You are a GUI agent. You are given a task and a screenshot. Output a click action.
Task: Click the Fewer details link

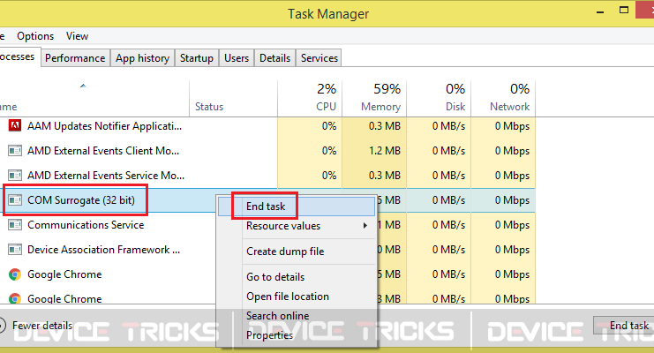pos(42,326)
